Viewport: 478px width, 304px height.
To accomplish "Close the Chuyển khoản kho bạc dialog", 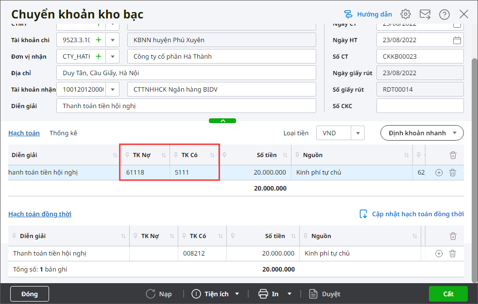I will tap(464, 14).
